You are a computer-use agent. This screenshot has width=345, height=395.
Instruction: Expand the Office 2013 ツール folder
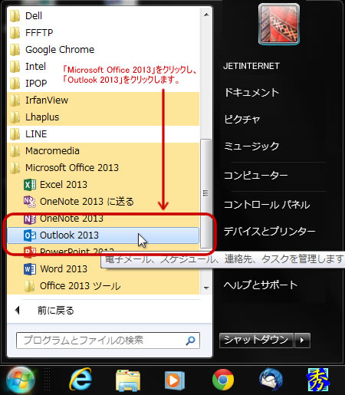coord(103,286)
